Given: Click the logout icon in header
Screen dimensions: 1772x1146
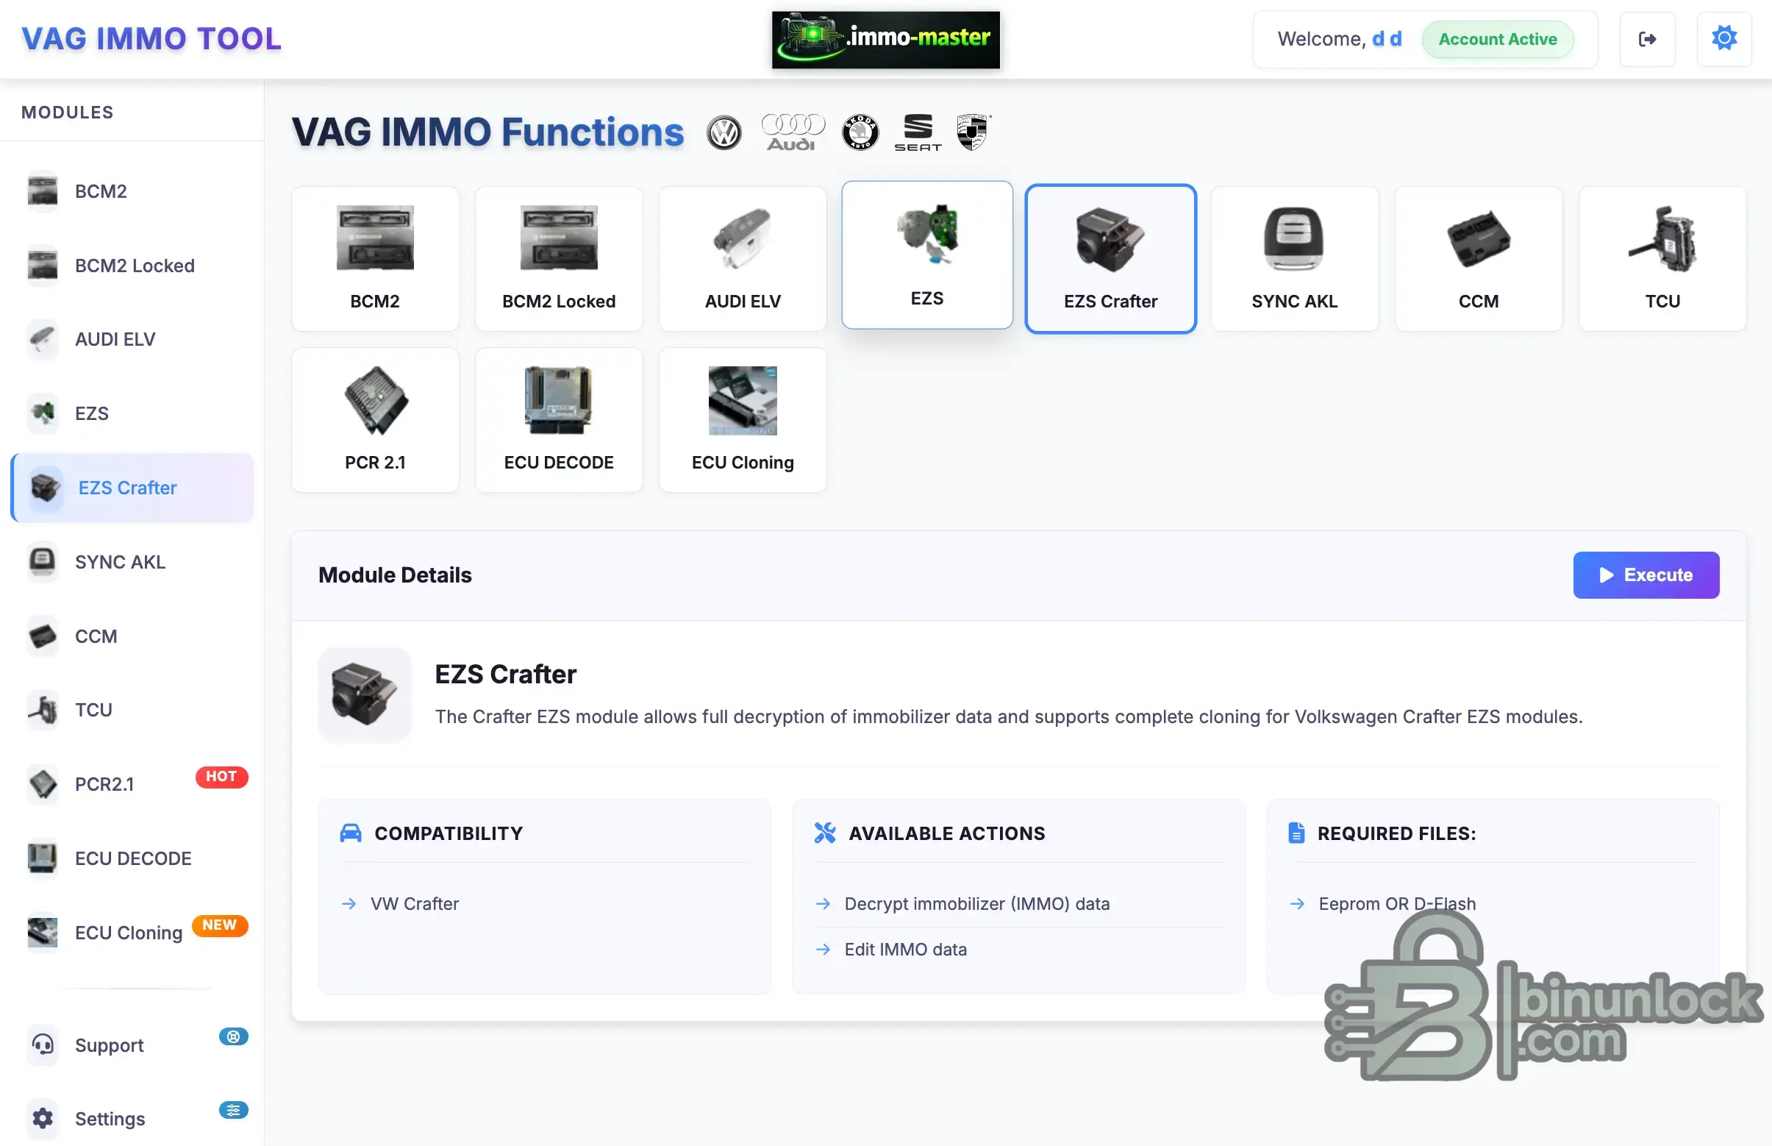Looking at the screenshot, I should coord(1647,39).
